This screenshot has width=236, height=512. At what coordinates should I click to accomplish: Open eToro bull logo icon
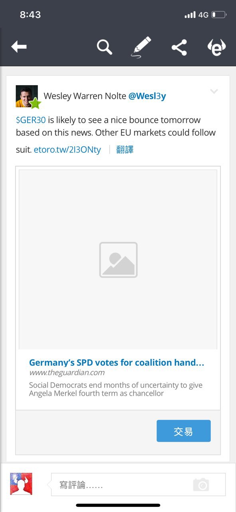(x=217, y=48)
